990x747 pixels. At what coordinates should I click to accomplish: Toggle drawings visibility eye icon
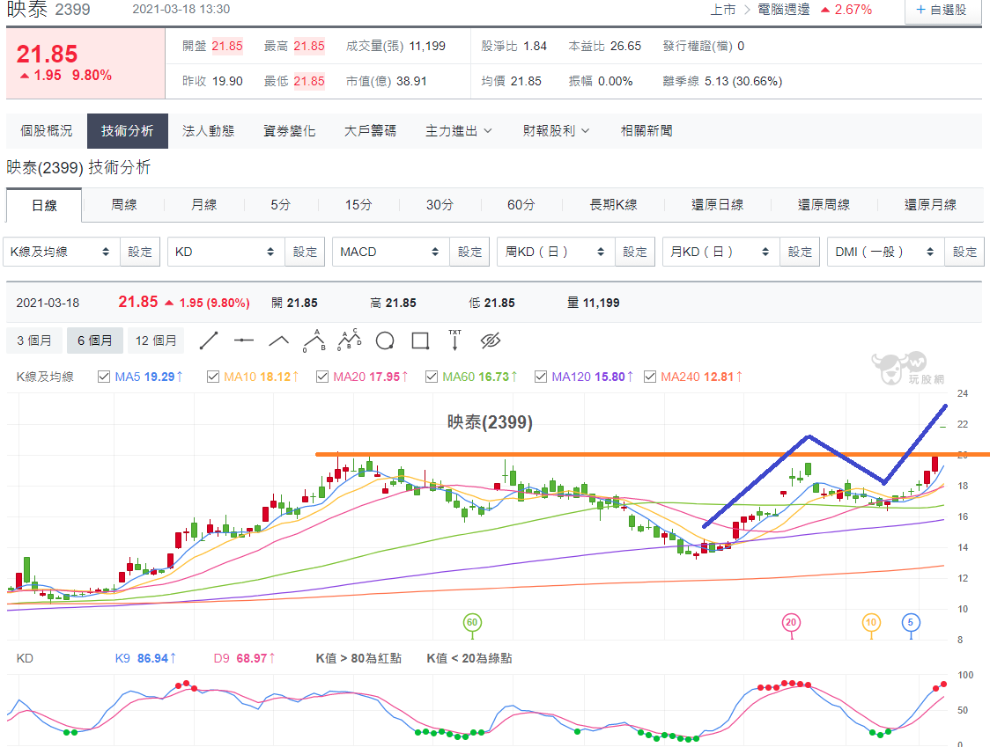[490, 341]
